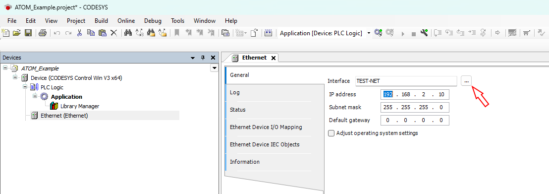
Task: Copy selection with the copy icon
Action: click(x=91, y=33)
